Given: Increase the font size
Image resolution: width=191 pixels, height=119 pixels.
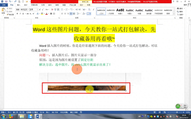Looking at the screenshot, I should pos(40,10).
